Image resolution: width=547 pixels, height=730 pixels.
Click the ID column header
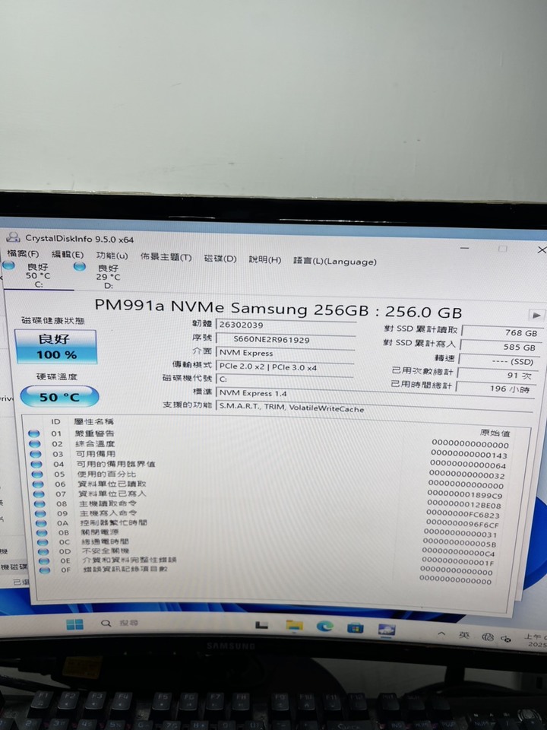(55, 421)
